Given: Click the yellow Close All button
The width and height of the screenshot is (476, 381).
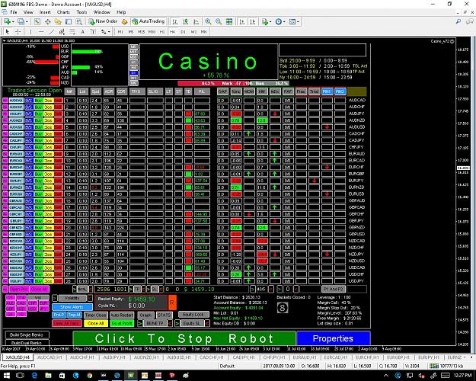Looking at the screenshot, I should pos(96,323).
